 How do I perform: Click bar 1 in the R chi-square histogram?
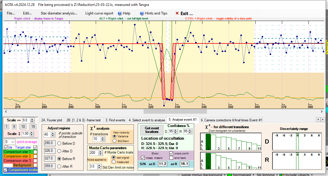pos(208,161)
